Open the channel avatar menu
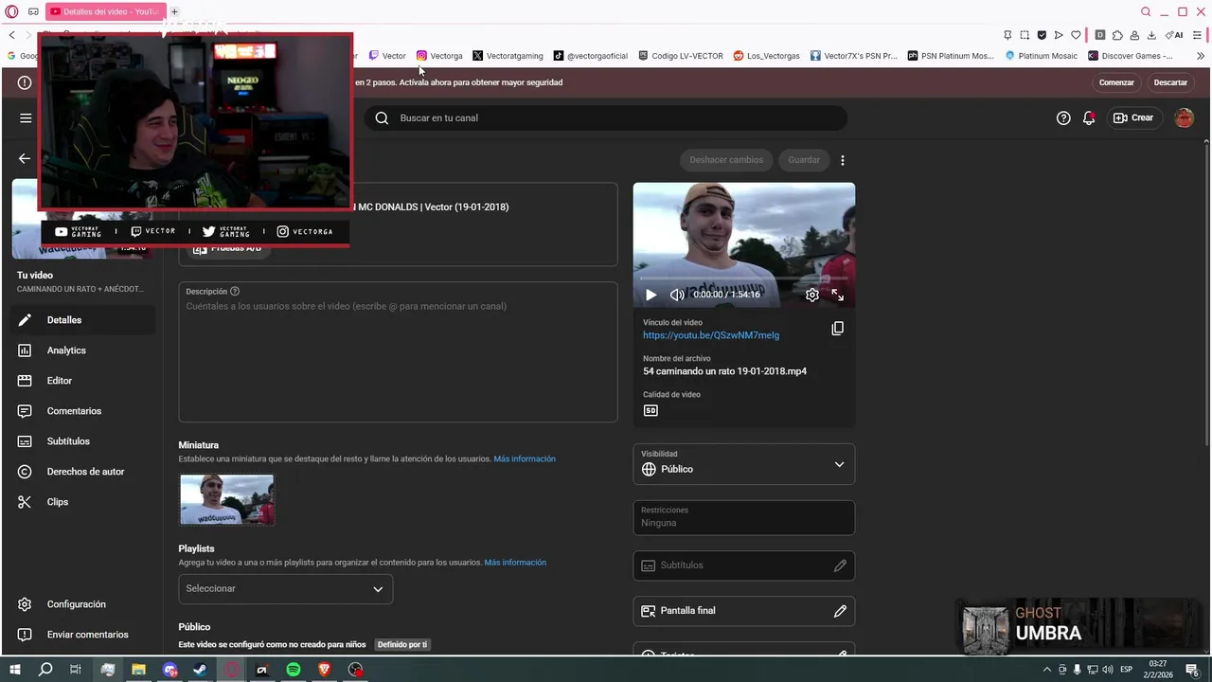Screen dimensions: 1212x682 pos(1184,118)
